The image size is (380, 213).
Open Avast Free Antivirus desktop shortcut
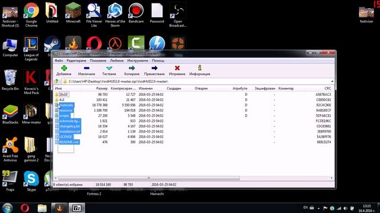click(x=10, y=150)
